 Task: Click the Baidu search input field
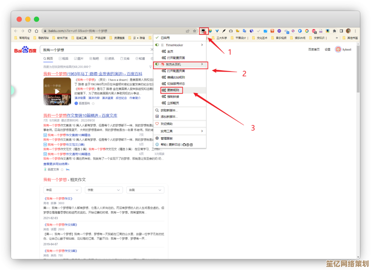click(95, 50)
